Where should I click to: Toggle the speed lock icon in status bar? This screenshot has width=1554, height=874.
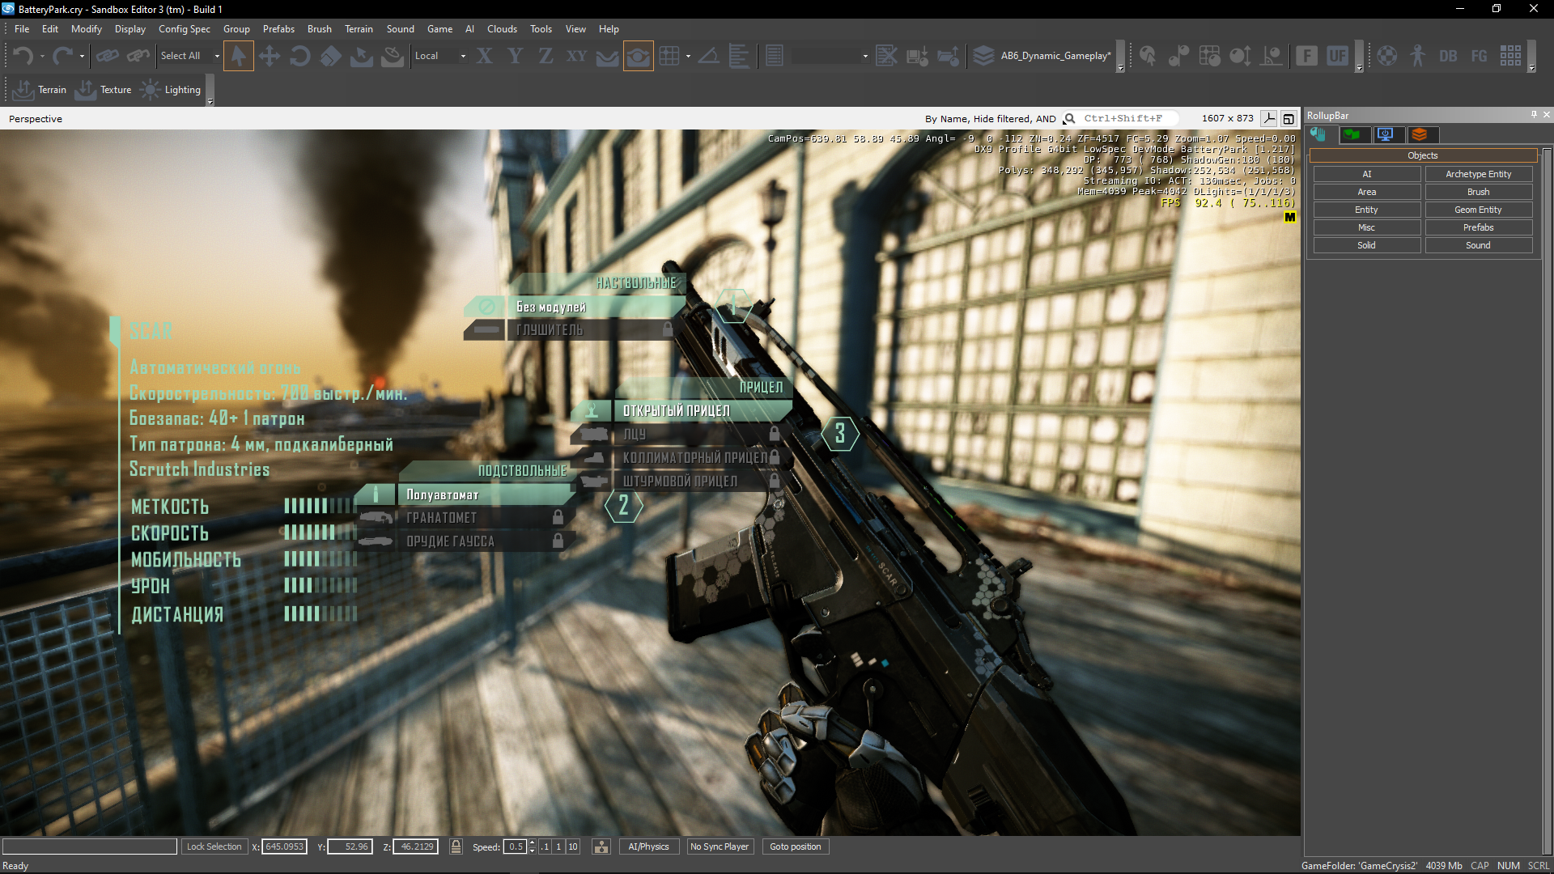tap(456, 846)
